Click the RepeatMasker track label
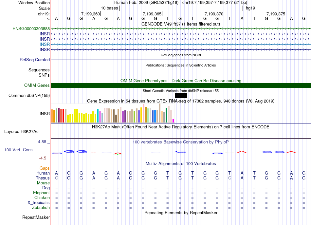 pyautogui.click(x=36, y=217)
